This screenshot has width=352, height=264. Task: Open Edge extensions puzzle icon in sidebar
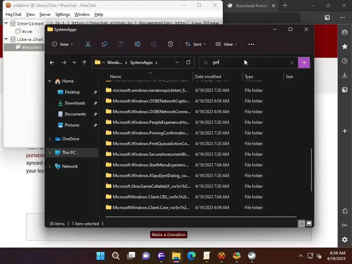click(x=345, y=211)
